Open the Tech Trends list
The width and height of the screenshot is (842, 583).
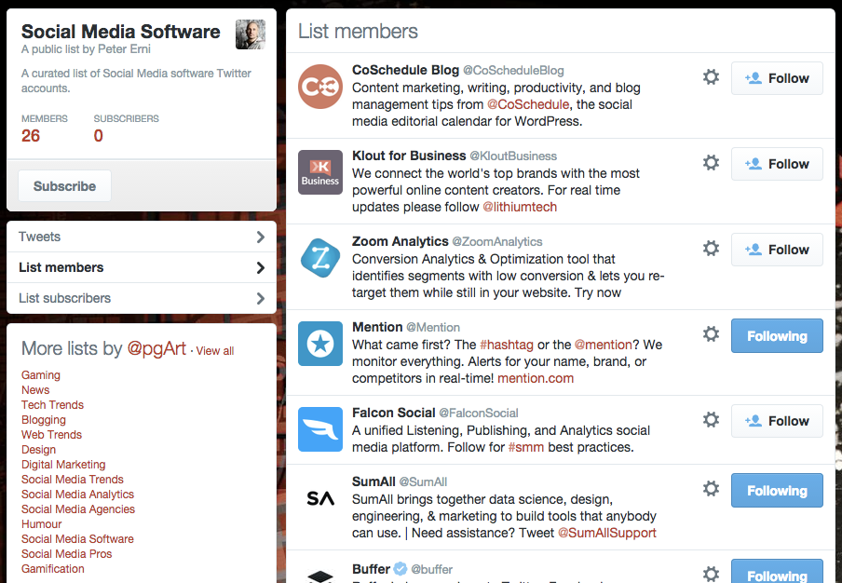point(52,405)
